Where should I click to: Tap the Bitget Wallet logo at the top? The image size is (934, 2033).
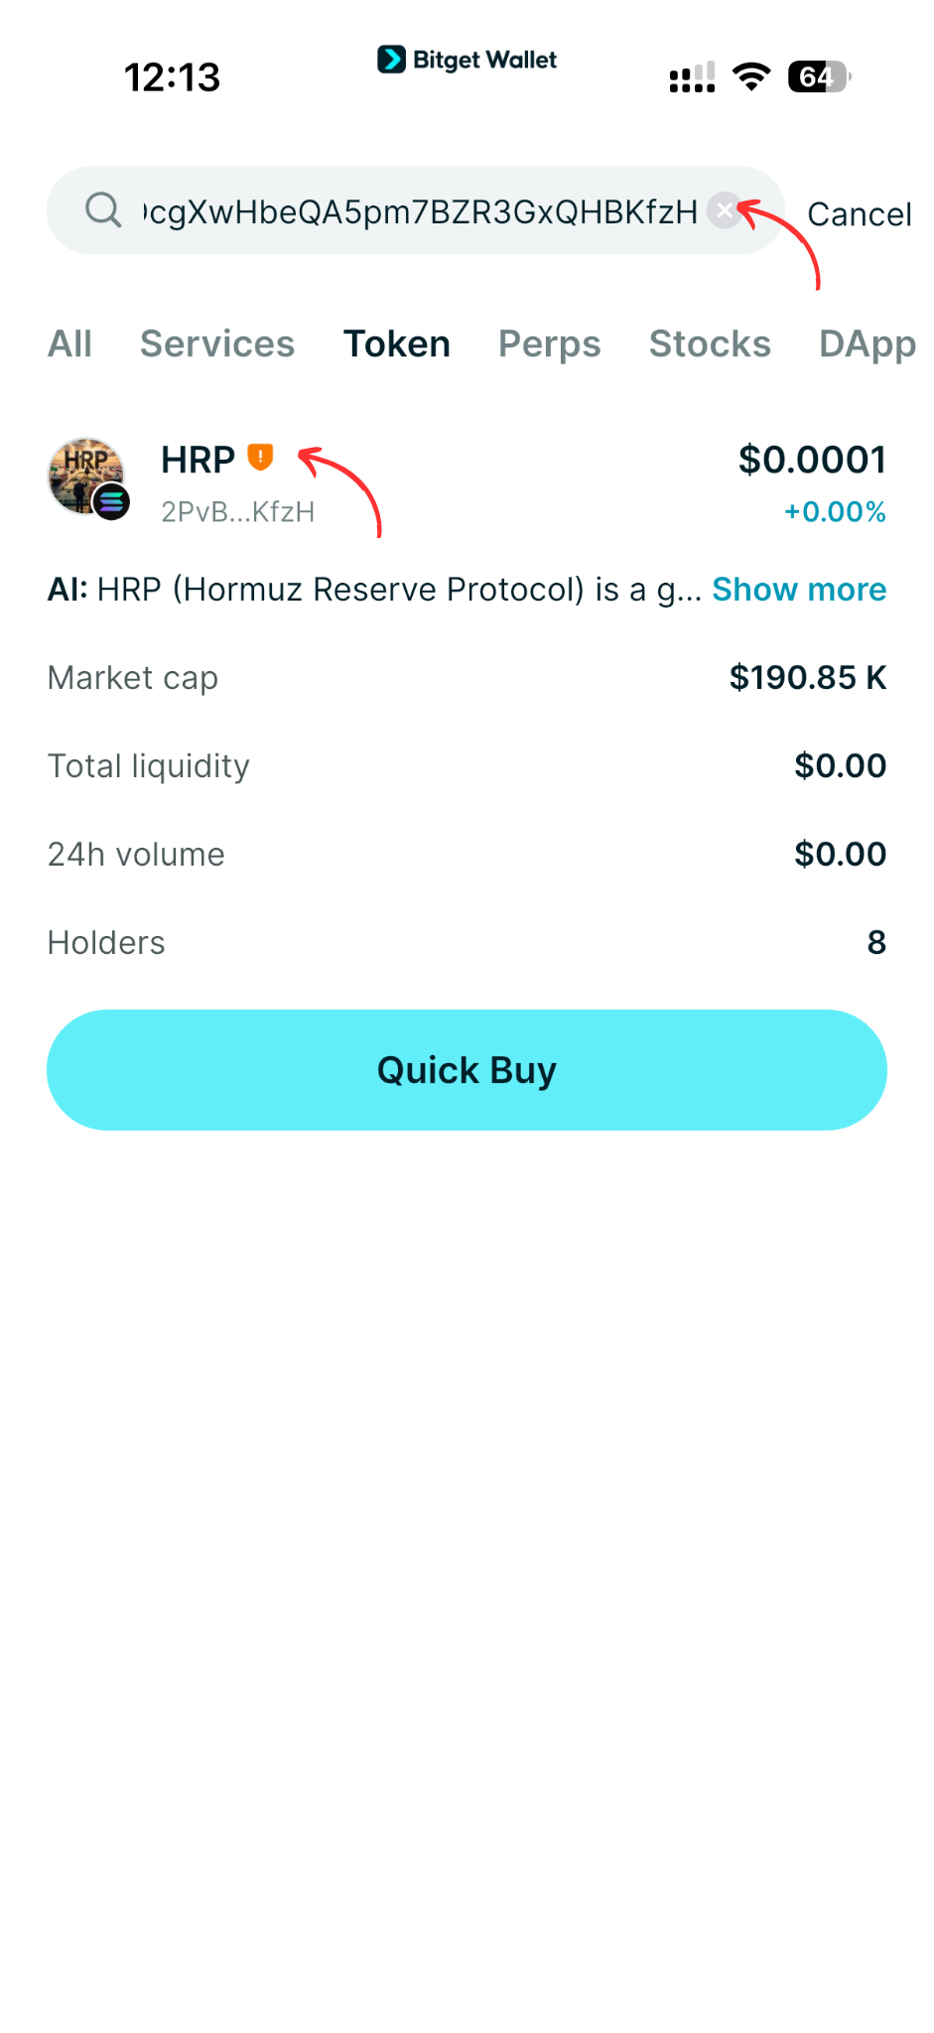467,60
